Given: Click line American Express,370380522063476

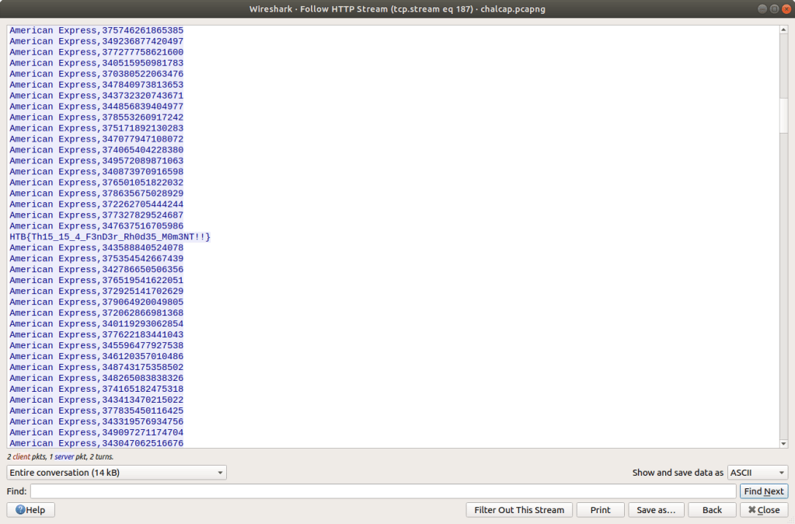Looking at the screenshot, I should (x=96, y=74).
